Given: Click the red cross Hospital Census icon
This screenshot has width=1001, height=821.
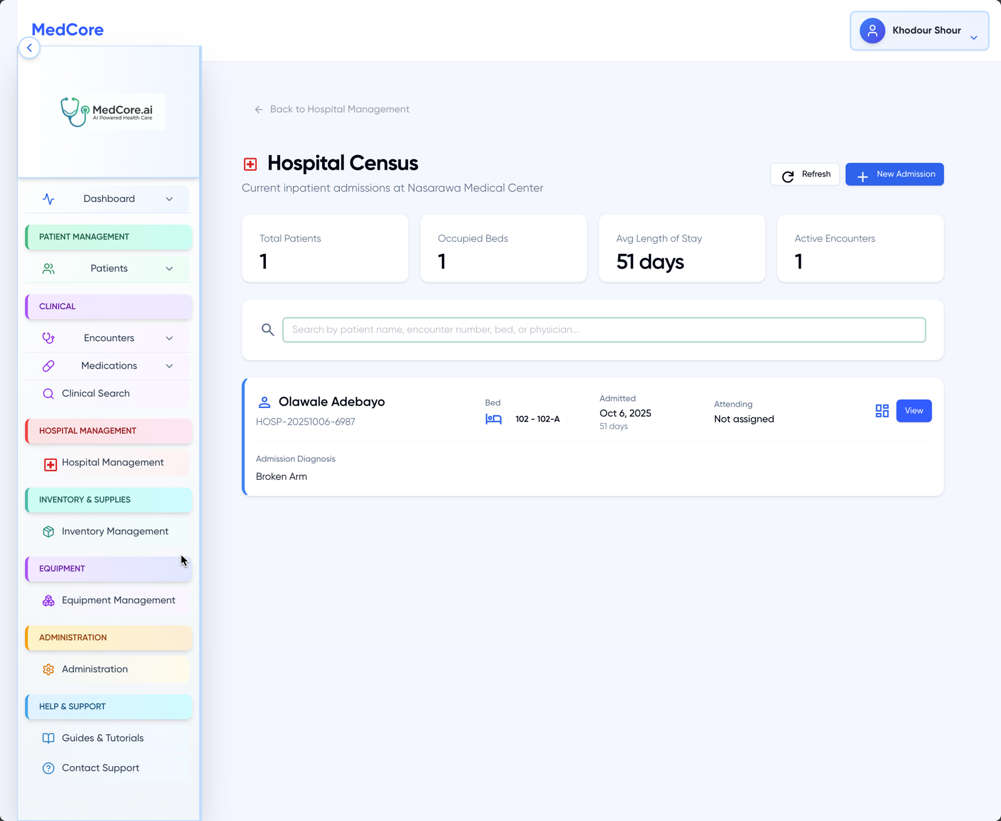Looking at the screenshot, I should pos(250,165).
